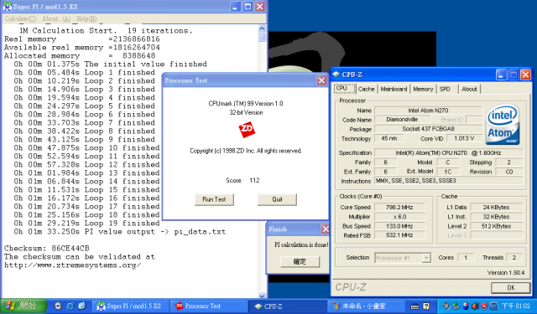This screenshot has height=314, width=537.
Task: Click the Threads value '2'
Action: click(x=514, y=257)
